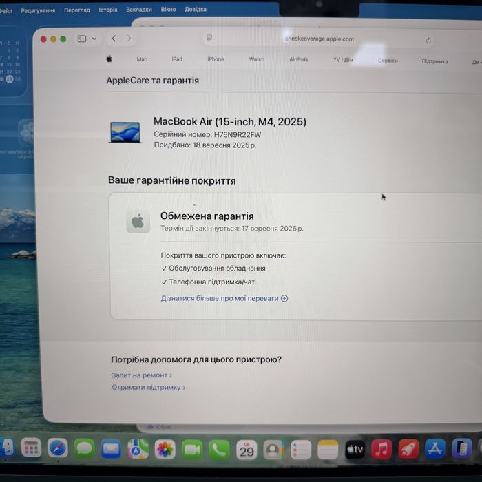This screenshot has height=482, width=482.
Task: Toggle the Safari sidebar button
Action: pos(82,39)
